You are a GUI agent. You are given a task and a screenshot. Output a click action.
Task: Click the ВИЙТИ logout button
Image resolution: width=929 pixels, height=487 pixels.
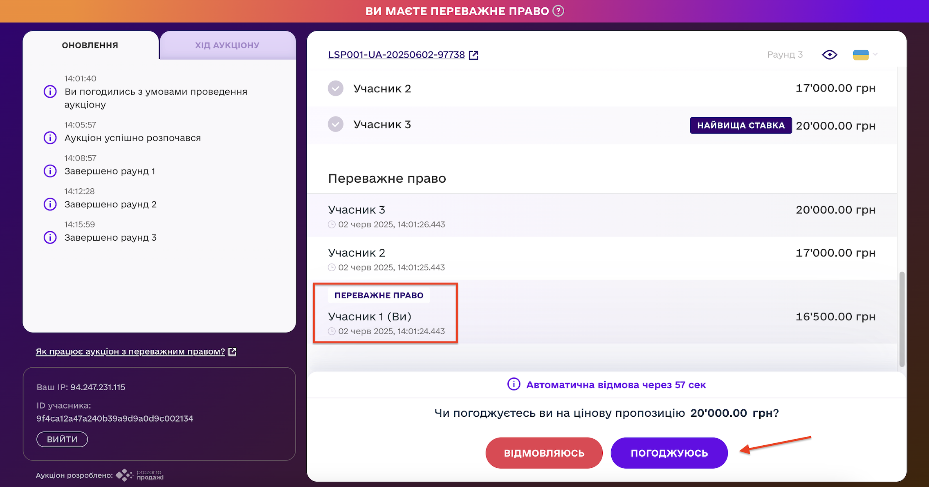click(62, 439)
